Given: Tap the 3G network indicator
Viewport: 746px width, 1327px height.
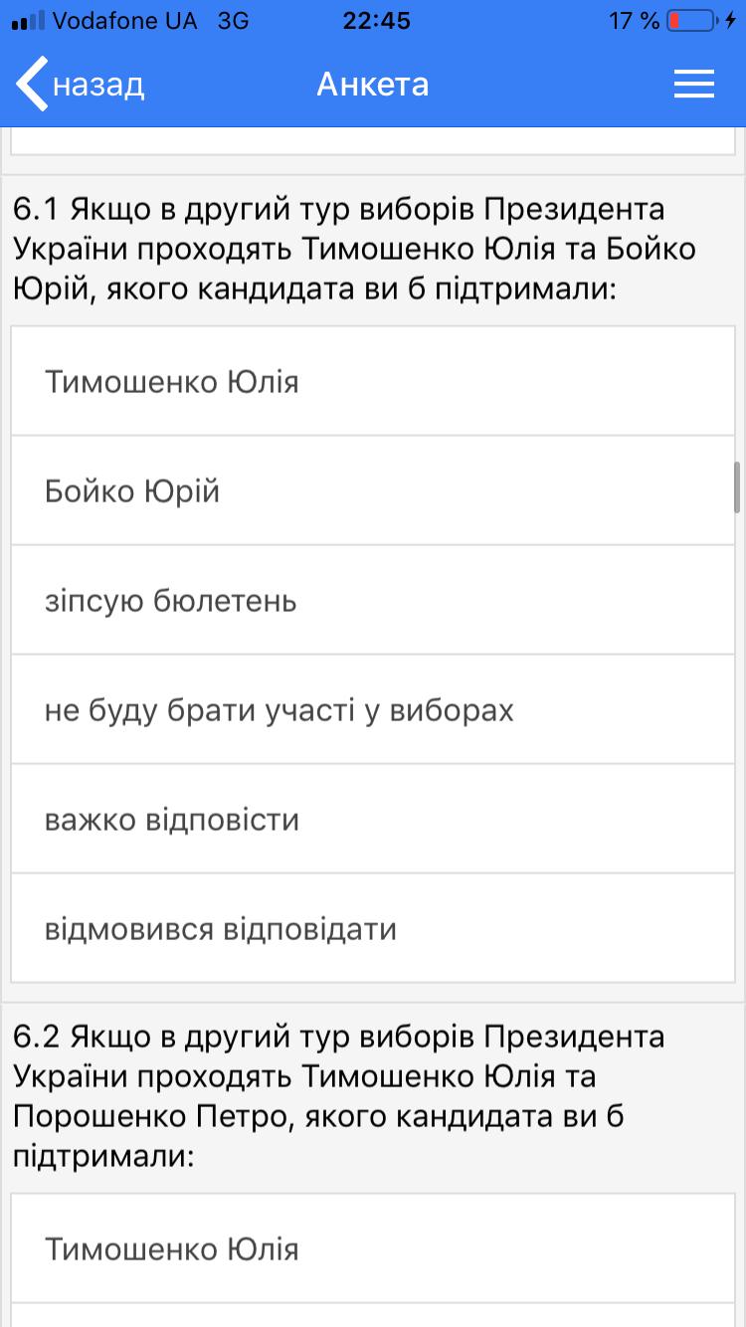Looking at the screenshot, I should pyautogui.click(x=233, y=21).
